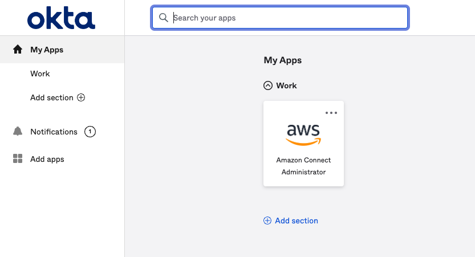
Task: Open the Work section in the sidebar
Action: pyautogui.click(x=40, y=74)
